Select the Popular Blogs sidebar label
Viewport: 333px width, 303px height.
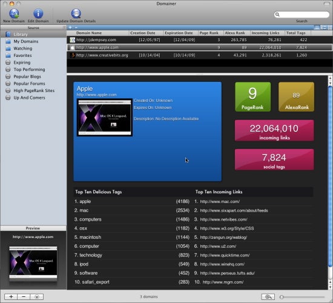click(27, 76)
